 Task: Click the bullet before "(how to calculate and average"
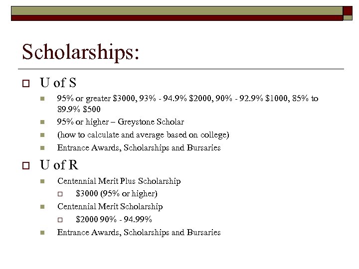tap(43, 135)
